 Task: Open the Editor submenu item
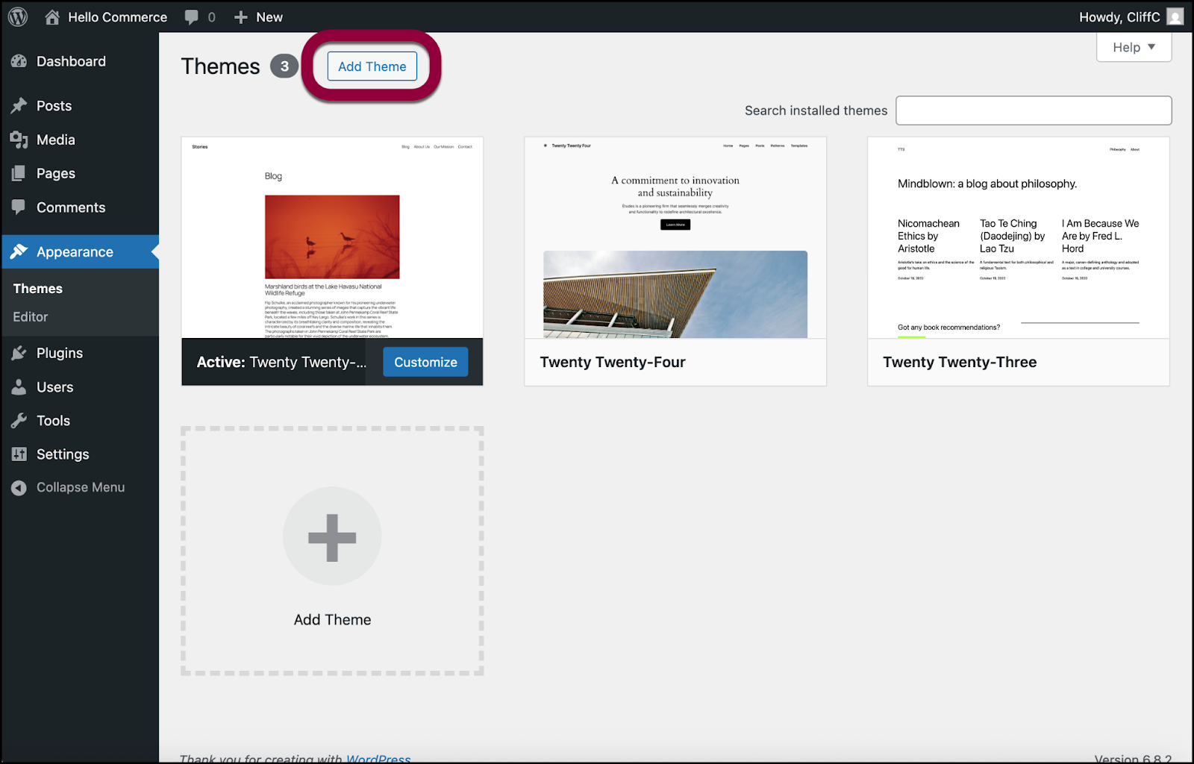coord(31,317)
